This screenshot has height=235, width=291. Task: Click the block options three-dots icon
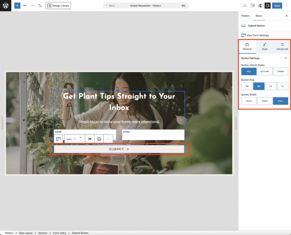[108, 139]
